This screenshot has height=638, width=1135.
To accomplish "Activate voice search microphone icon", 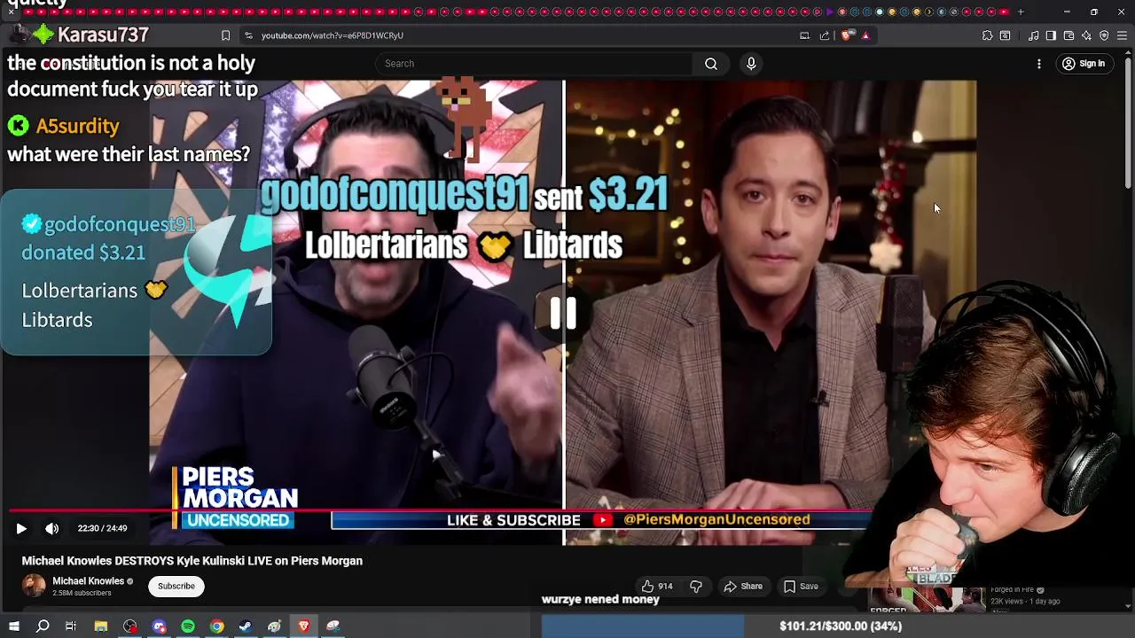I will 751,64.
